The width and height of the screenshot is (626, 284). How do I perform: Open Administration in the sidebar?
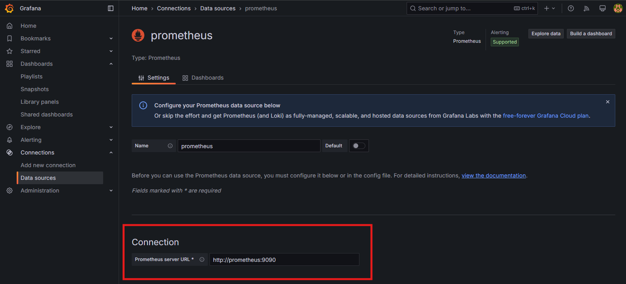pos(40,191)
